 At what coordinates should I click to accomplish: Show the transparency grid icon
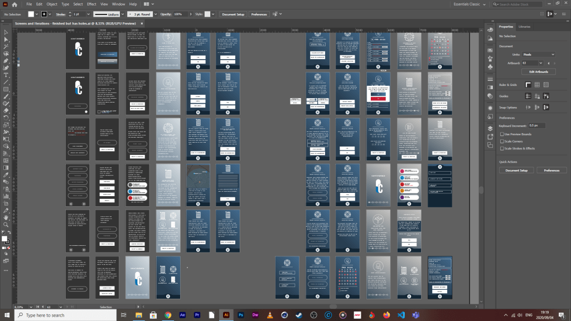(546, 85)
